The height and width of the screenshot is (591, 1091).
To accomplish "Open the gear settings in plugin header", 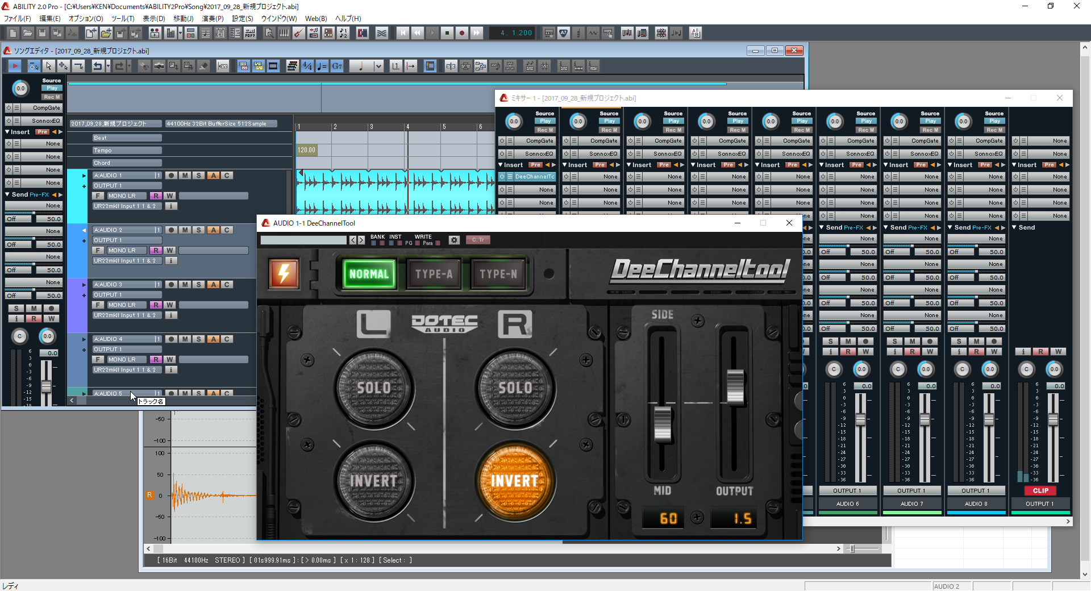I will (x=454, y=240).
